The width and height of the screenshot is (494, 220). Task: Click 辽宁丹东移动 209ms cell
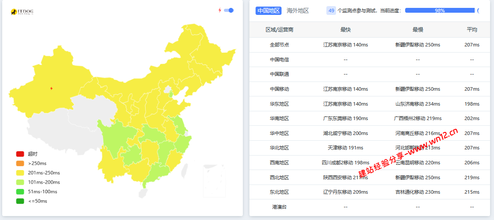[346, 192]
